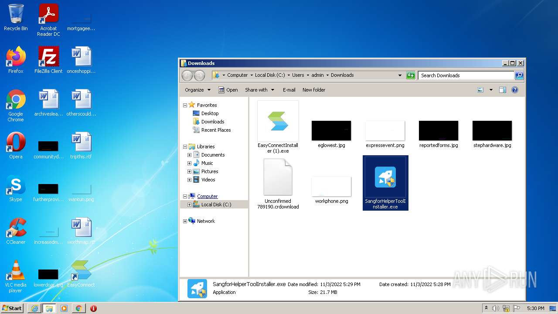The width and height of the screenshot is (558, 314).
Task: Click Users in the address breadcrumb
Action: point(298,75)
